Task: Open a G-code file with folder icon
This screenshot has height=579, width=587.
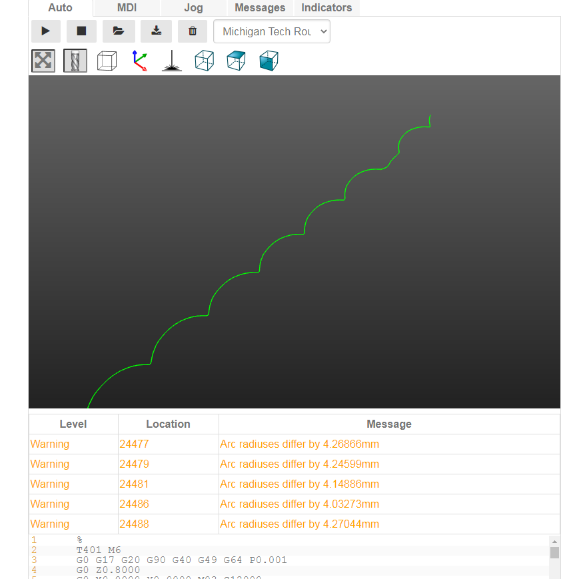Action: [119, 31]
